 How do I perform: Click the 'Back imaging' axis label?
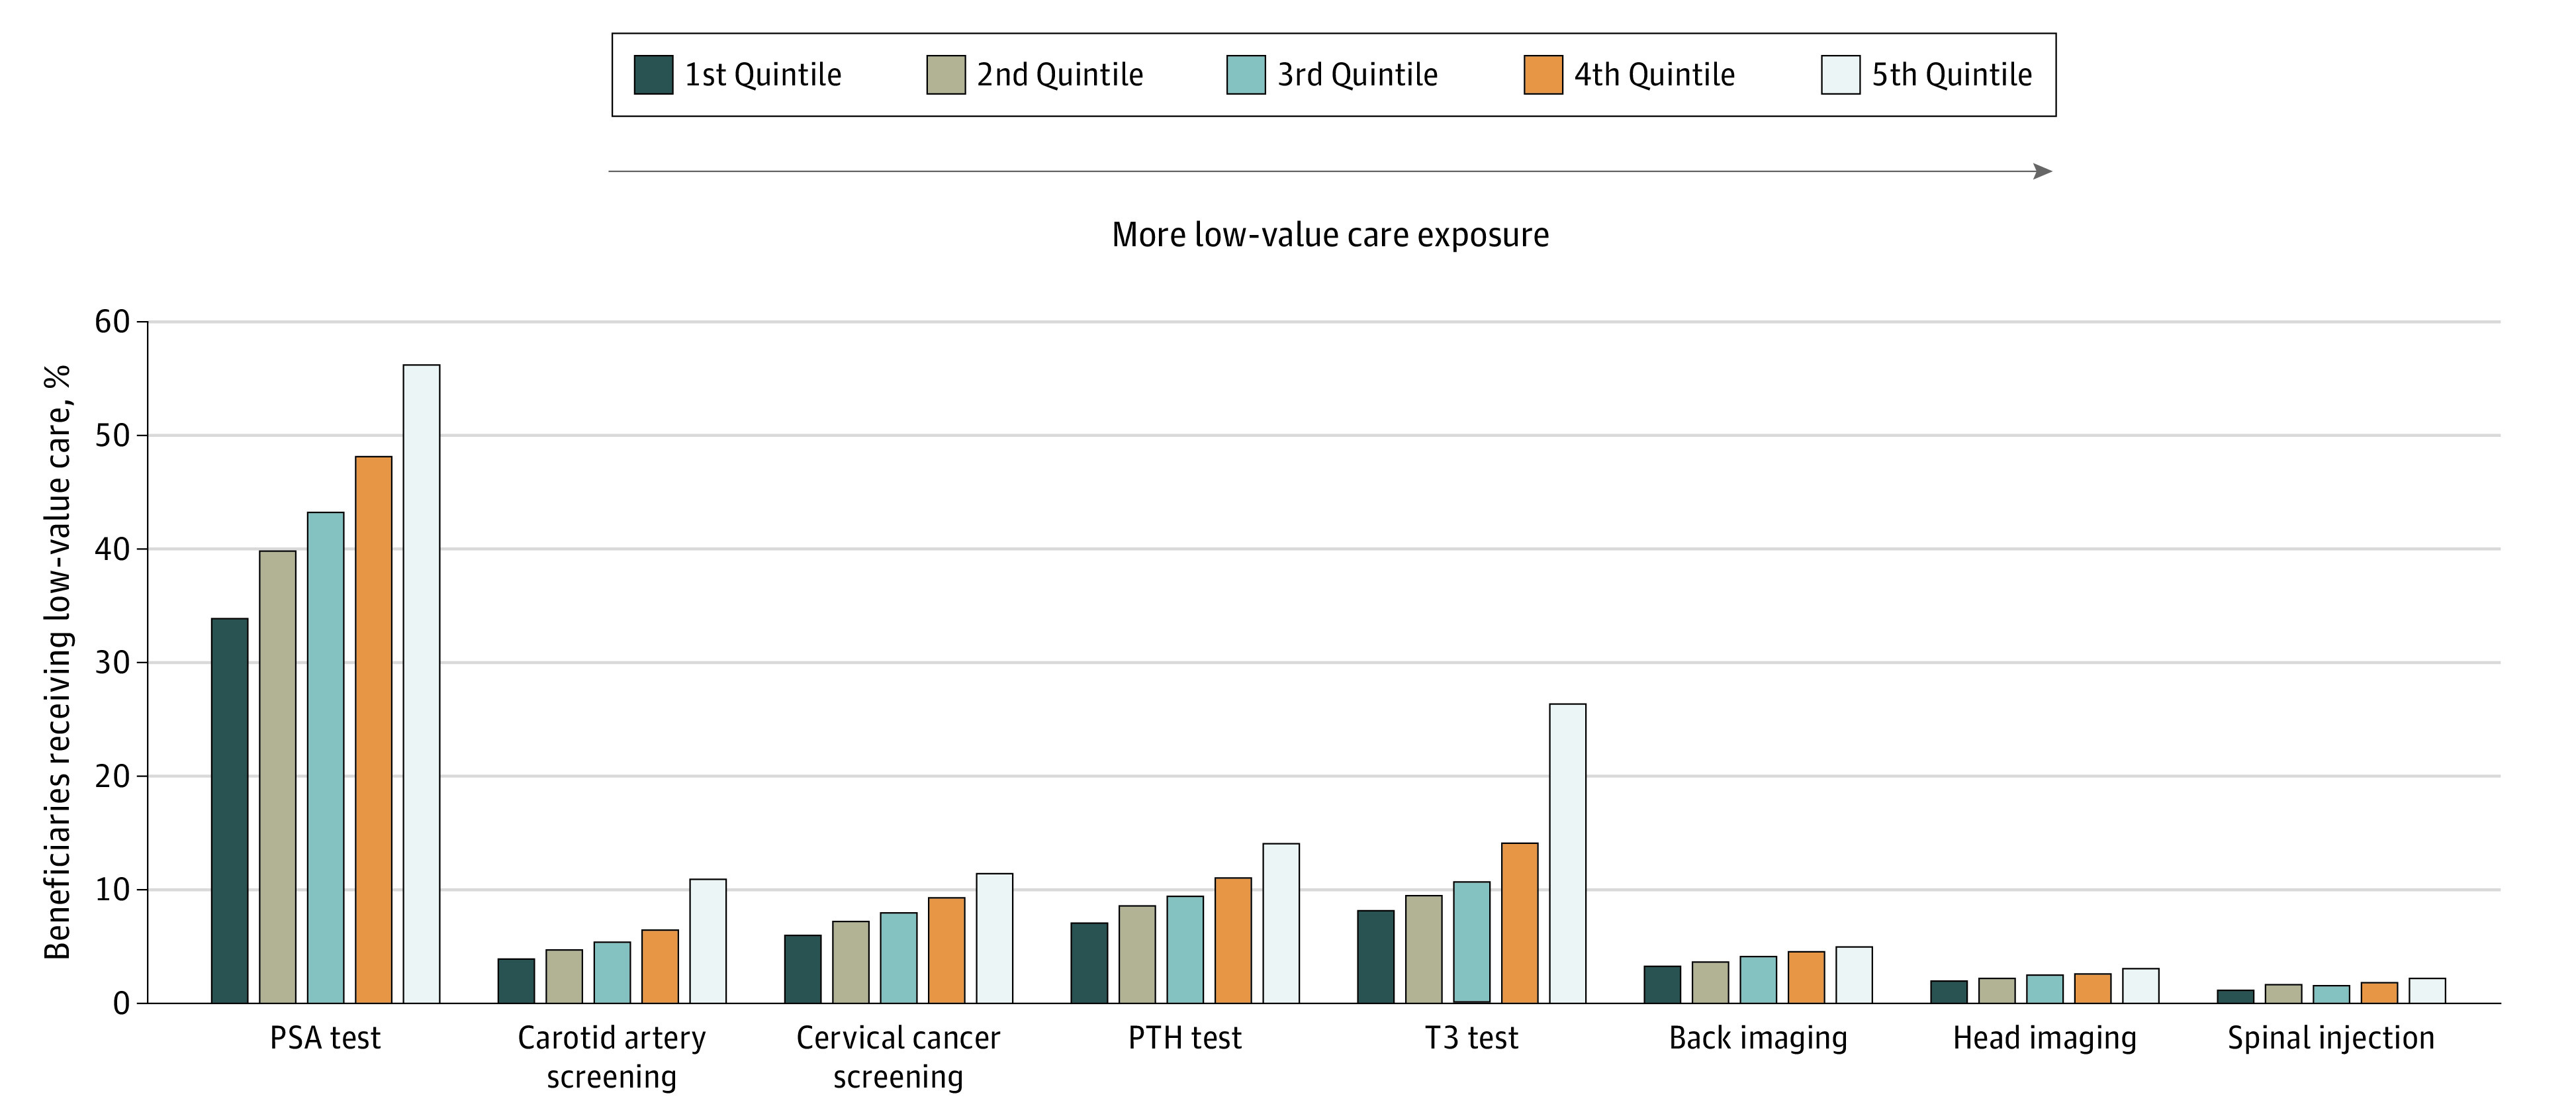1758,1039
